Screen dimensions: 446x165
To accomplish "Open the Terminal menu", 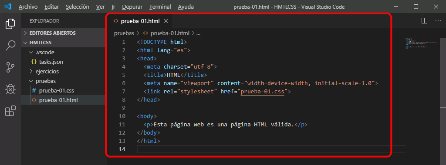I will click(160, 7).
